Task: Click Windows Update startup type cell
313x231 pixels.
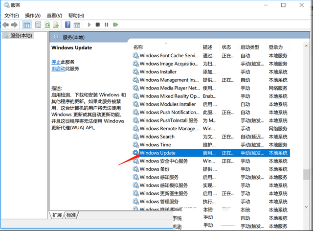Action: (252, 153)
